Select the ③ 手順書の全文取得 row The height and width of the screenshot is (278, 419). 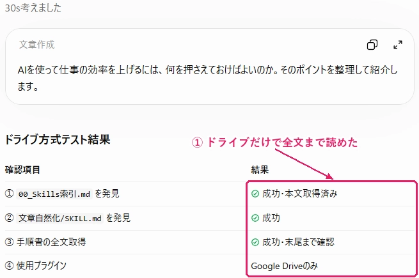click(210, 242)
